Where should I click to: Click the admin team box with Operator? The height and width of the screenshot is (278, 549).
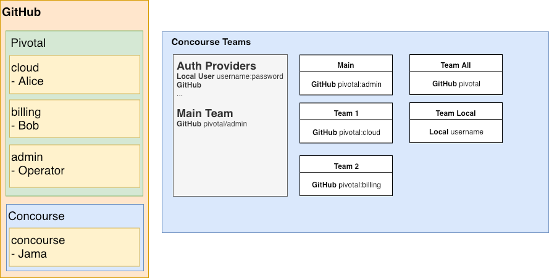pos(74,164)
